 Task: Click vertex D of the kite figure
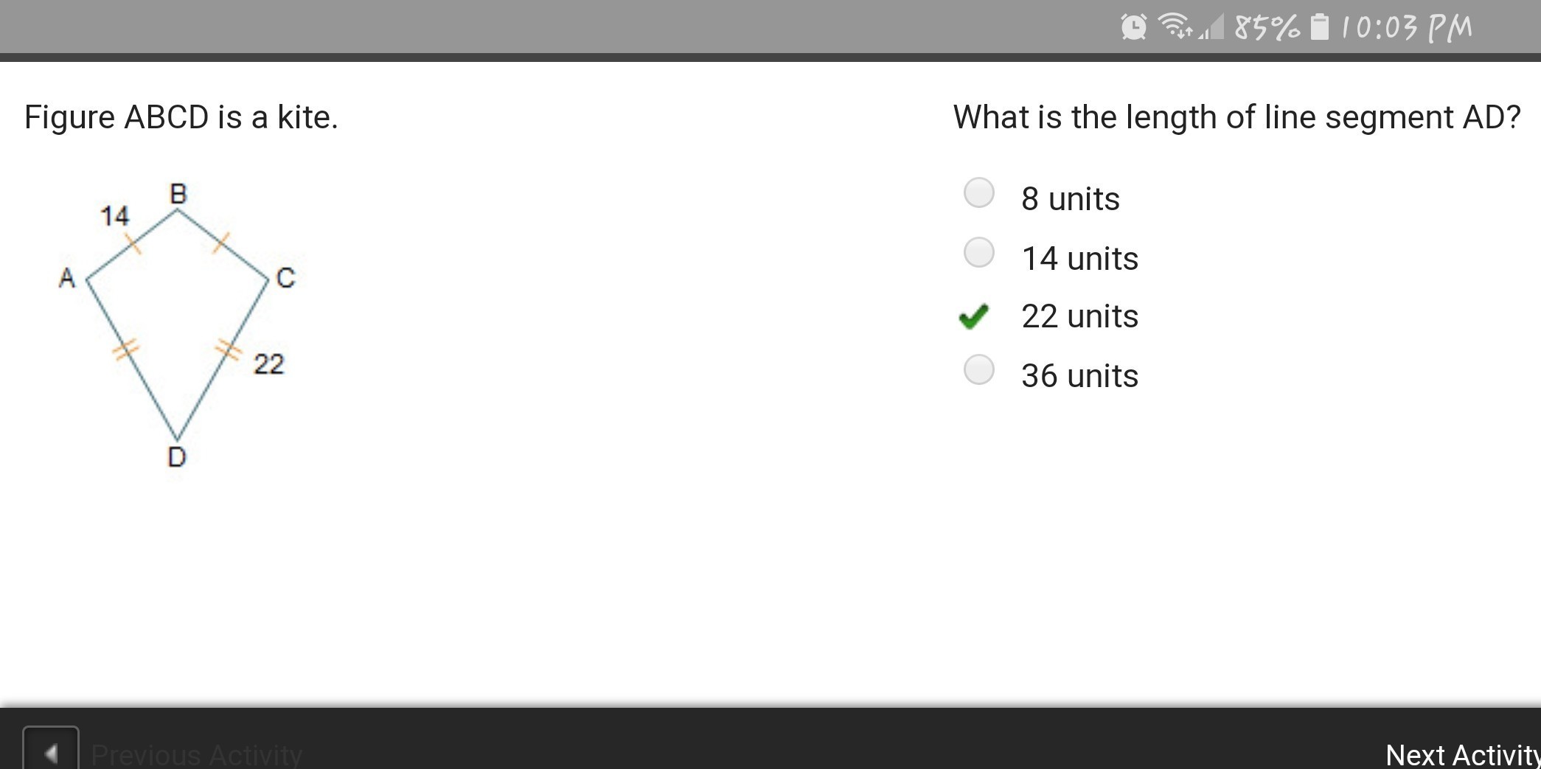[x=177, y=457]
